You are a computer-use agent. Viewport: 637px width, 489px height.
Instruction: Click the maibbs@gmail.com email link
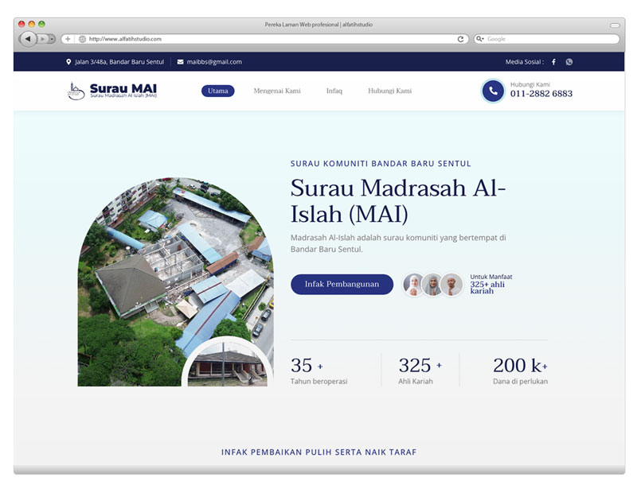click(214, 62)
